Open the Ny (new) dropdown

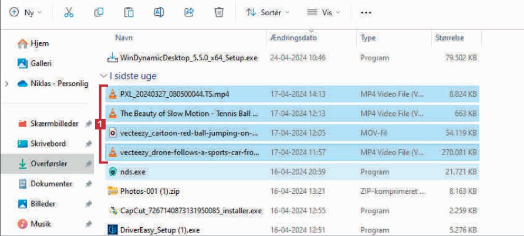[26, 13]
